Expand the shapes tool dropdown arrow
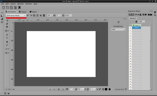Screen dimensions: 157x96 click(x=9, y=31)
